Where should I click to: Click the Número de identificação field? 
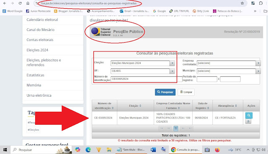click(147, 79)
